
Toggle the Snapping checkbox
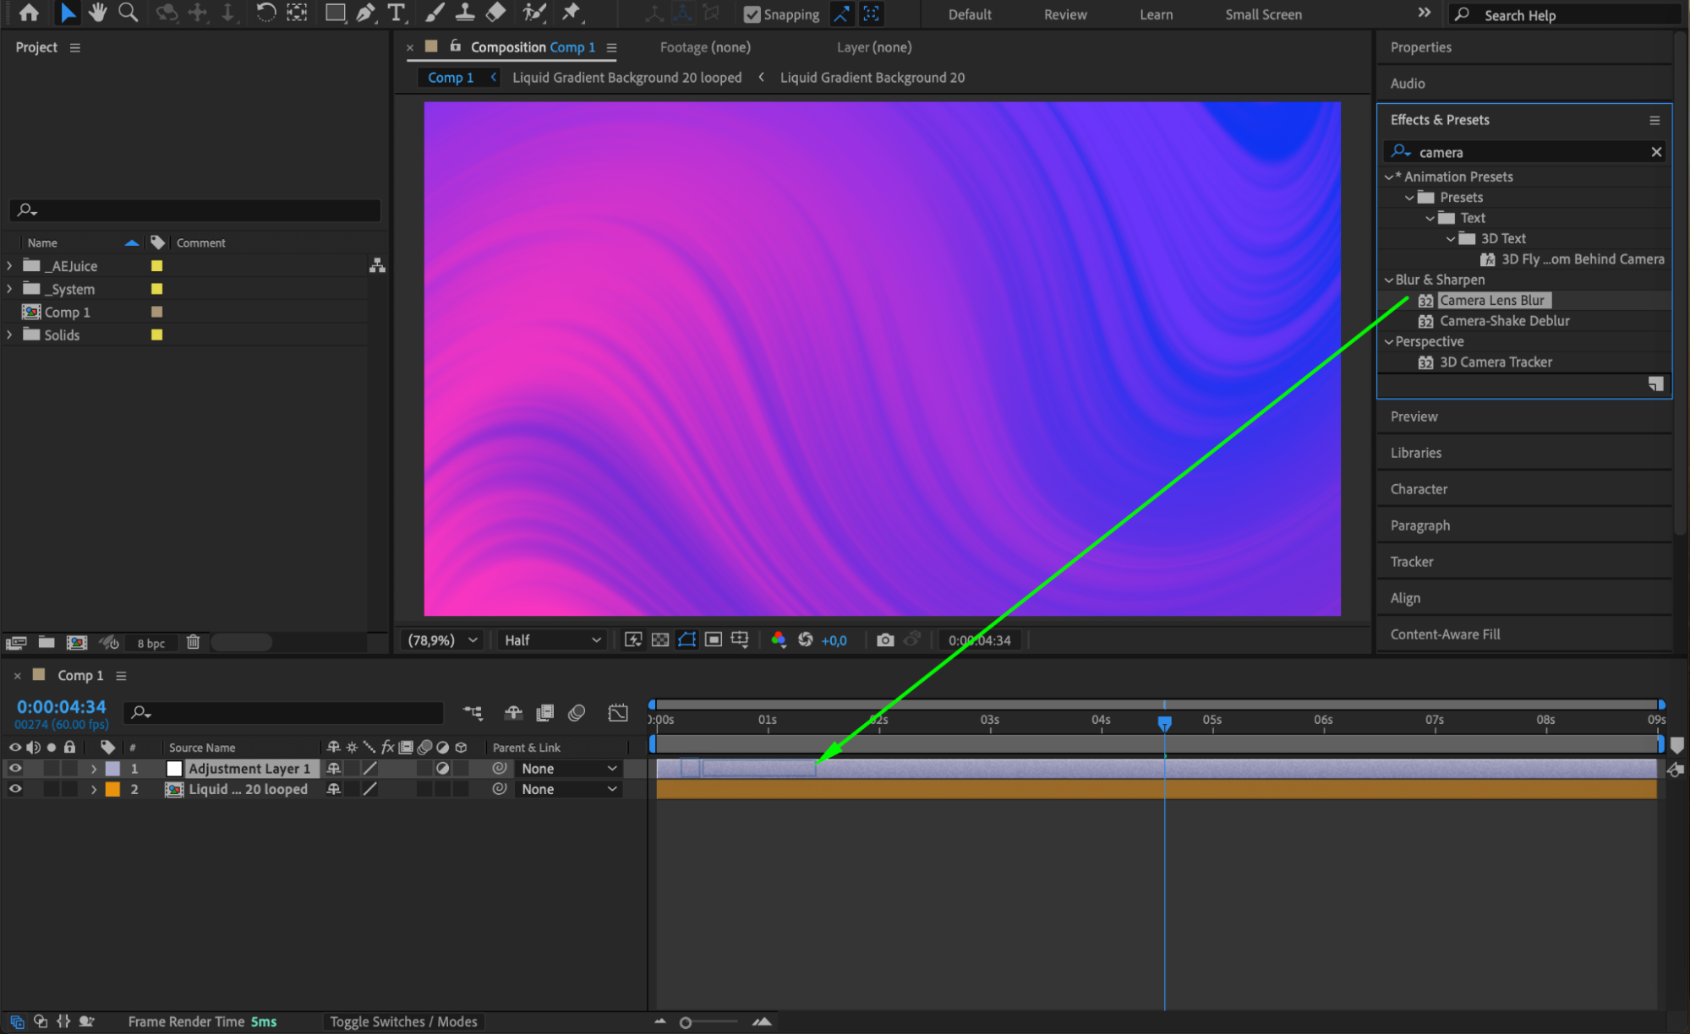[752, 14]
